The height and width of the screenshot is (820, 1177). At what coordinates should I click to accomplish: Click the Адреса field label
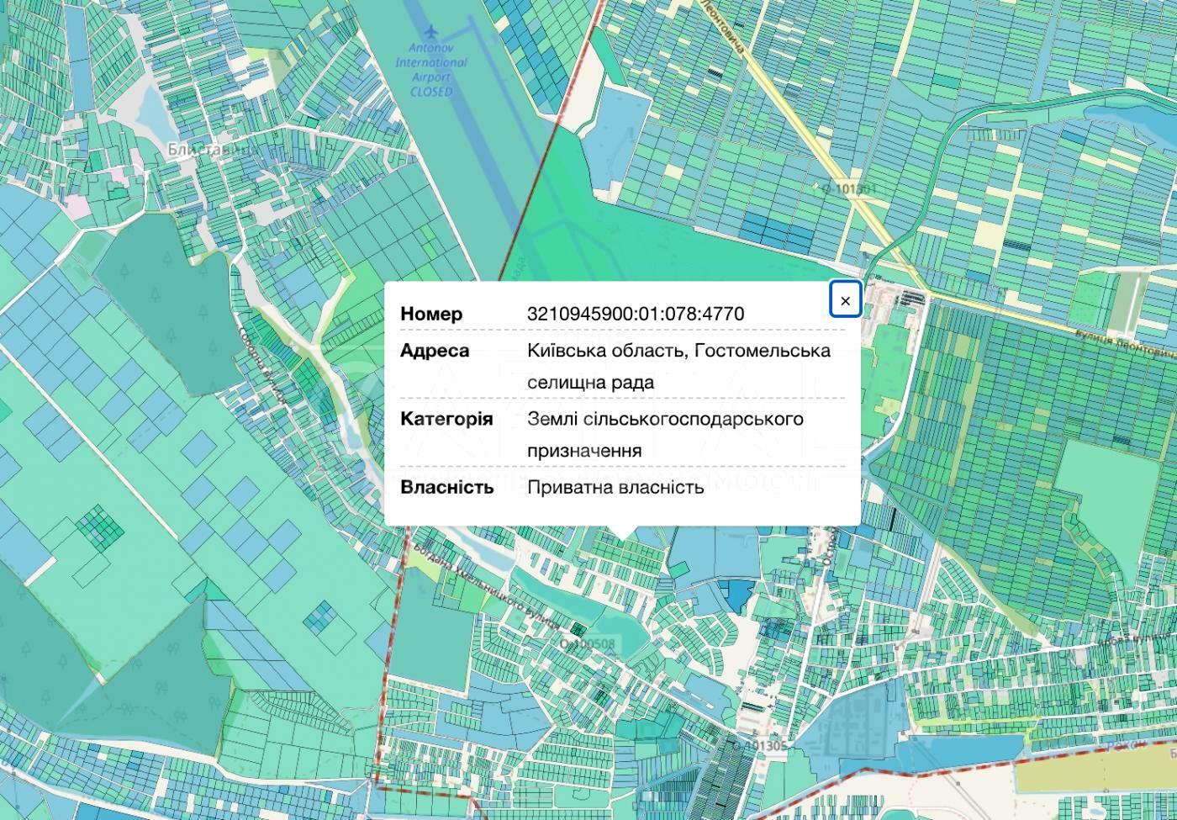pyautogui.click(x=435, y=351)
